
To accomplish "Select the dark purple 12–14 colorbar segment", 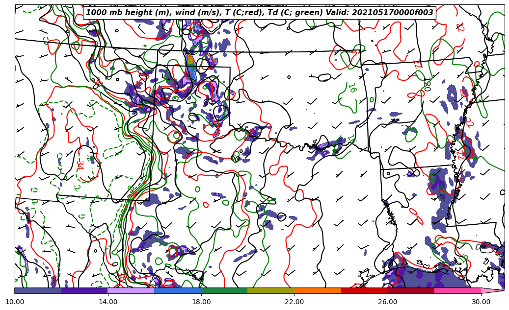I will point(84,290).
